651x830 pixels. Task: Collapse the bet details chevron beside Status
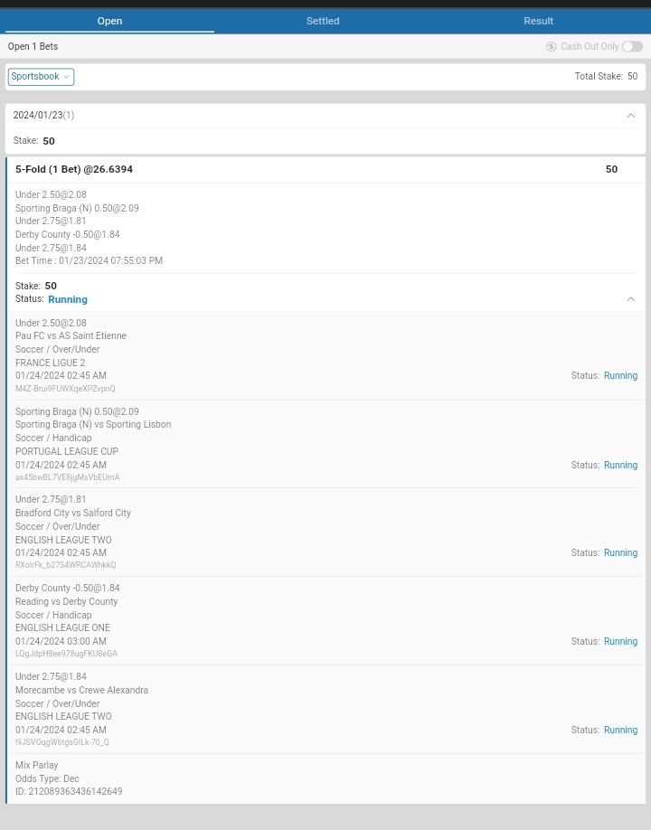(x=630, y=299)
